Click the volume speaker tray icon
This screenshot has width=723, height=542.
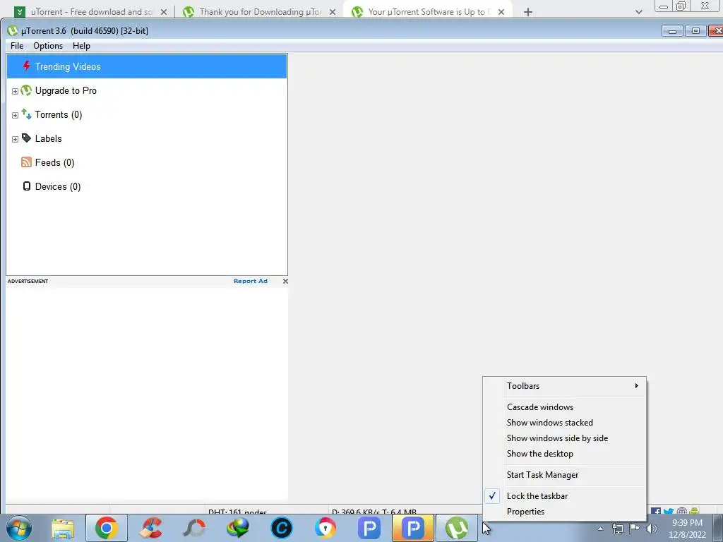pyautogui.click(x=652, y=529)
